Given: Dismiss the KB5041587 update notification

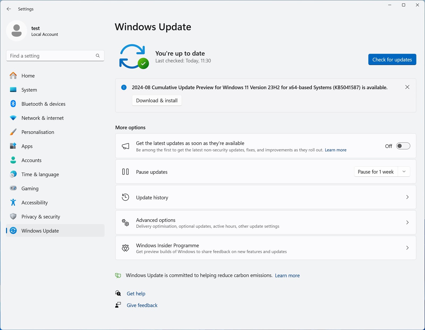Looking at the screenshot, I should pyautogui.click(x=407, y=87).
